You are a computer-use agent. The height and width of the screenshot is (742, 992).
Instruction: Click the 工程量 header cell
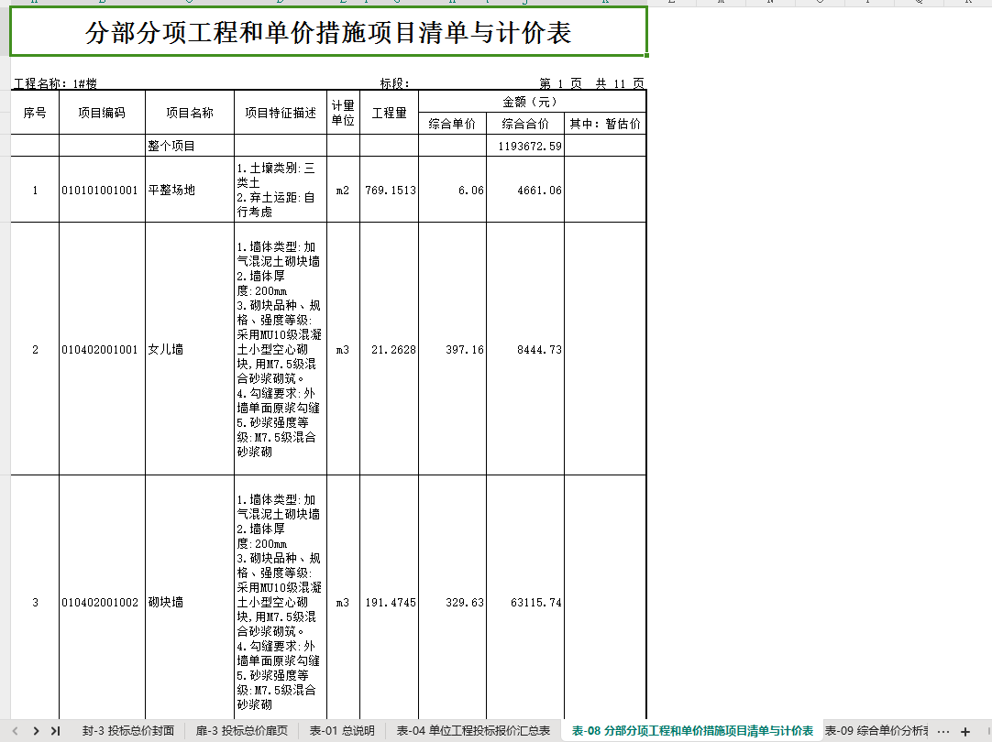[389, 113]
